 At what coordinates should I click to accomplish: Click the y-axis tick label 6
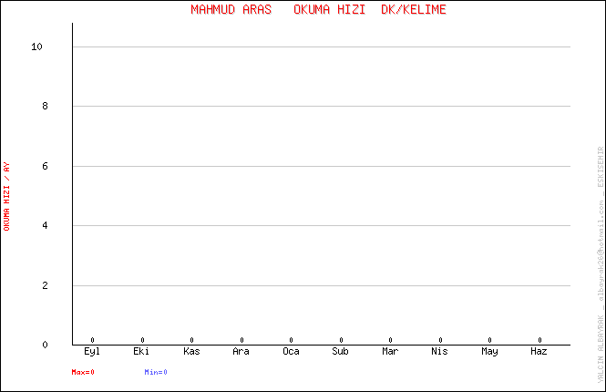(x=44, y=166)
